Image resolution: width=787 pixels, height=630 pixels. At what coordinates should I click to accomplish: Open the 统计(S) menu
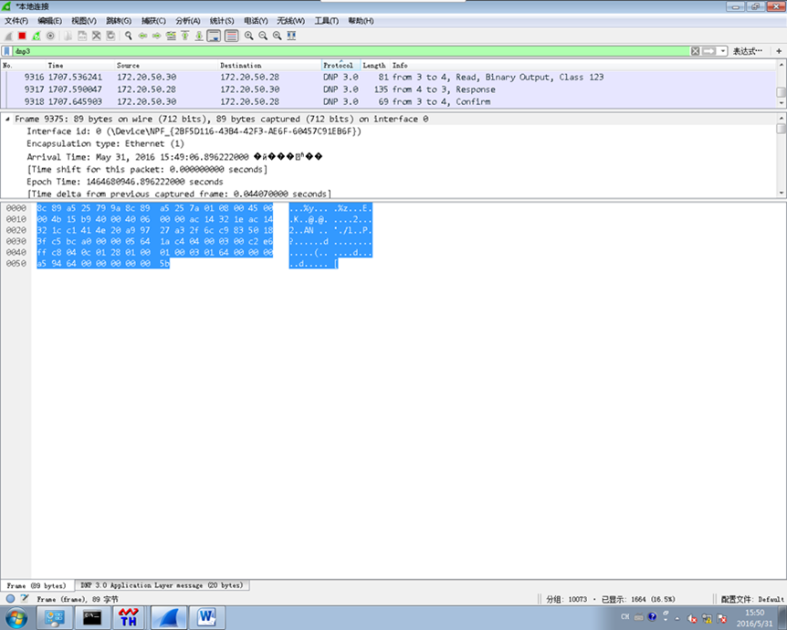[222, 20]
